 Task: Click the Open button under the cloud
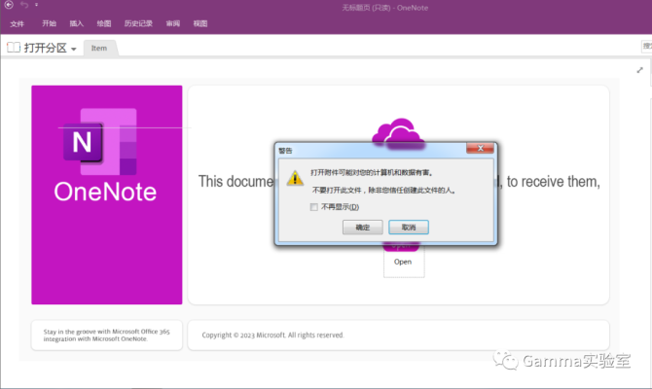pos(403,262)
